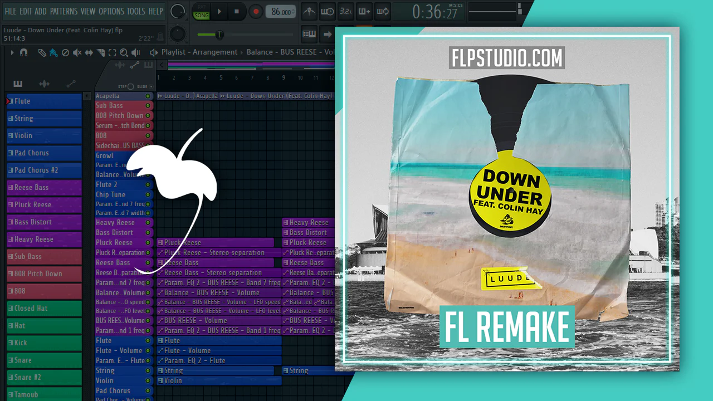This screenshot has width=713, height=401.
Task: Select the Violin pattern in picker
Action: [44, 136]
